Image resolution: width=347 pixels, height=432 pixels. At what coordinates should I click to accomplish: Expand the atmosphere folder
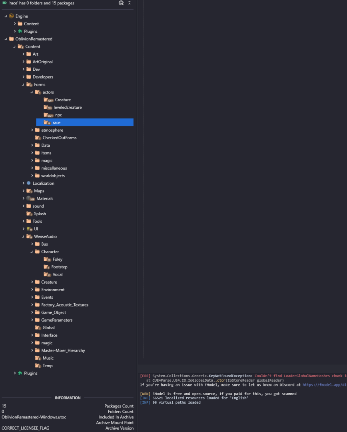click(32, 130)
